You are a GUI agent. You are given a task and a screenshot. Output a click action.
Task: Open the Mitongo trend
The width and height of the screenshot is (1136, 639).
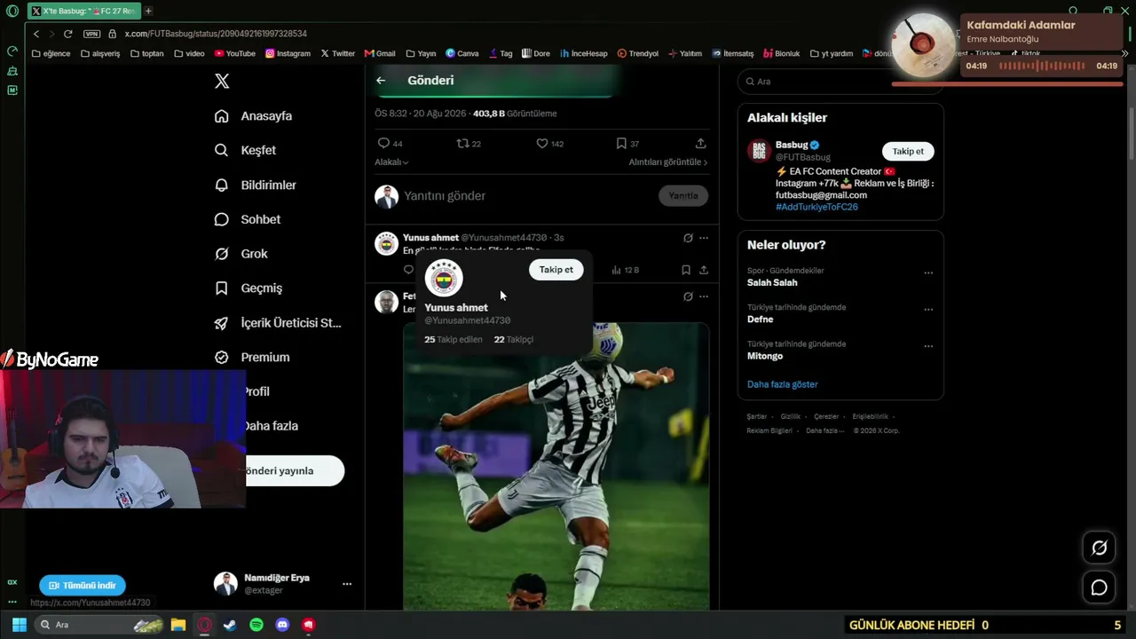coord(765,356)
